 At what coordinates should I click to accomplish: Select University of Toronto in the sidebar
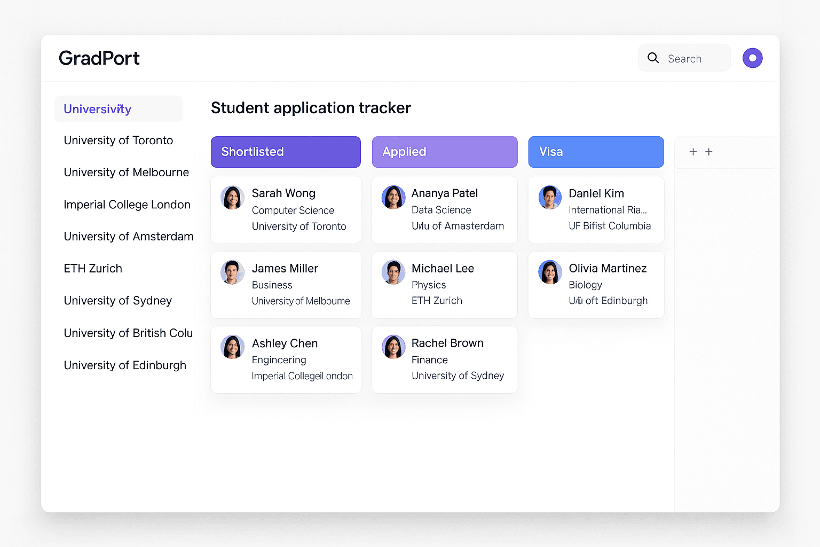click(x=119, y=140)
